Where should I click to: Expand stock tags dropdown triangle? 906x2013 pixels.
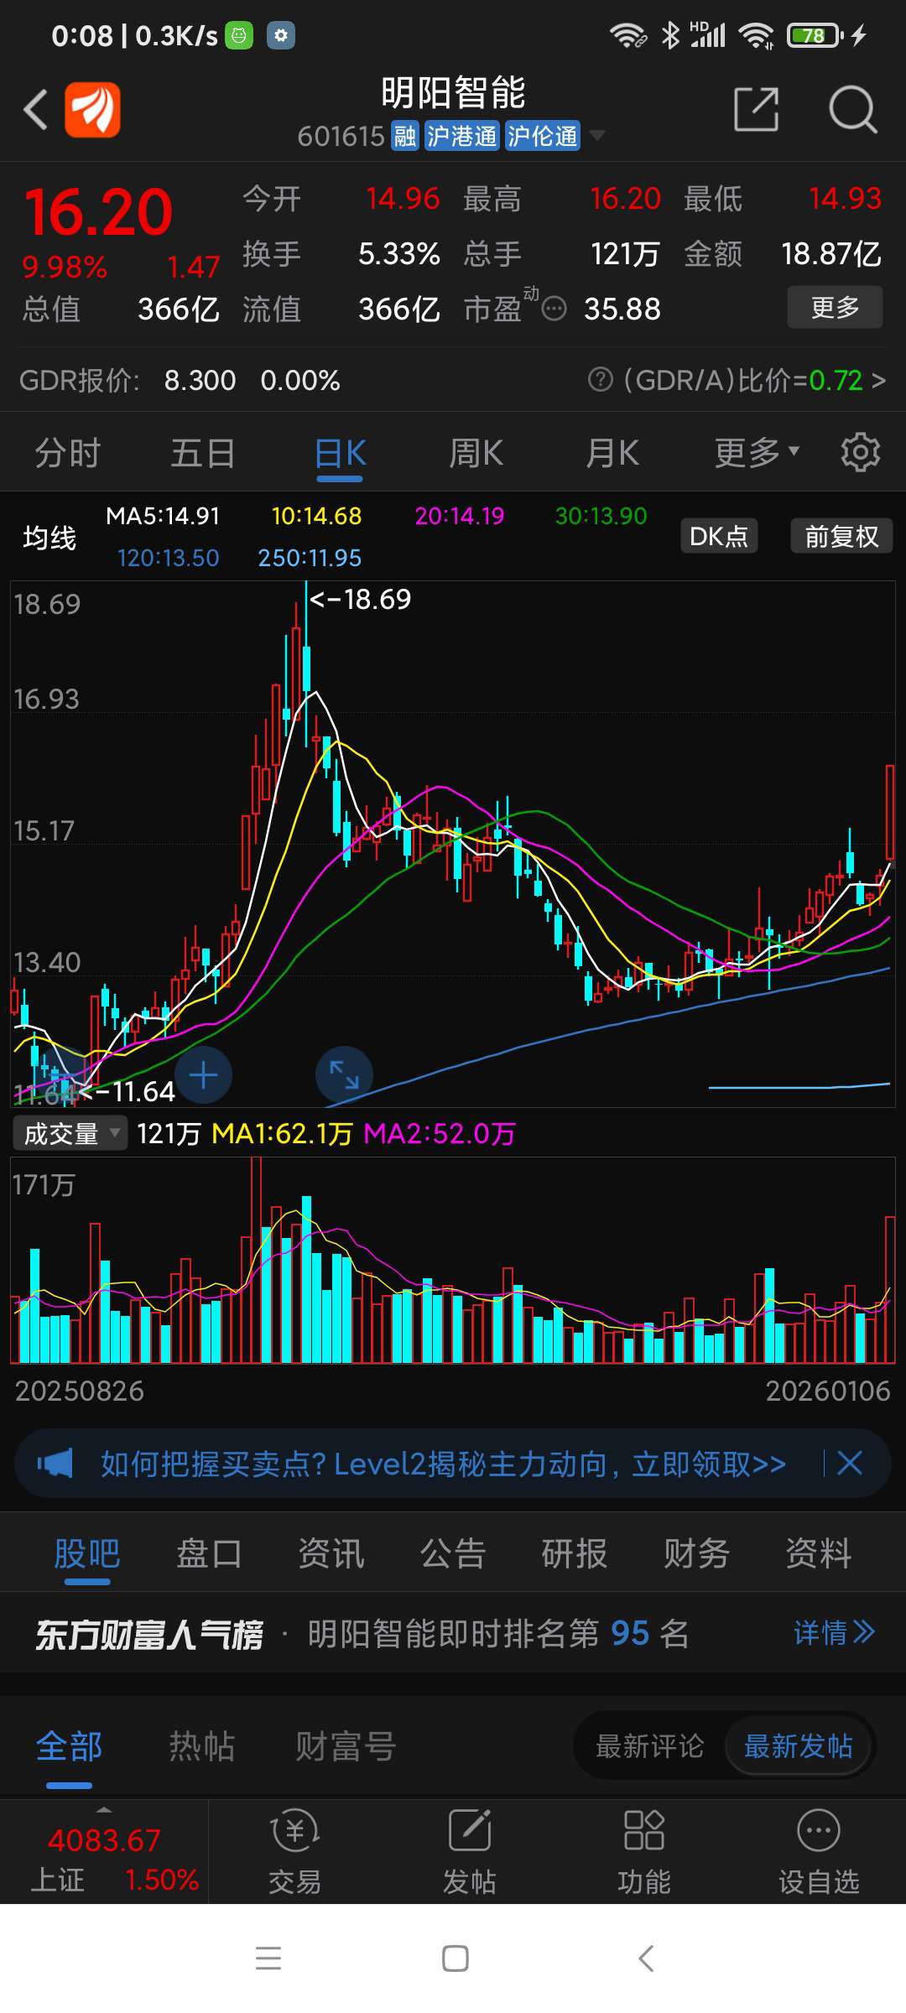[596, 135]
